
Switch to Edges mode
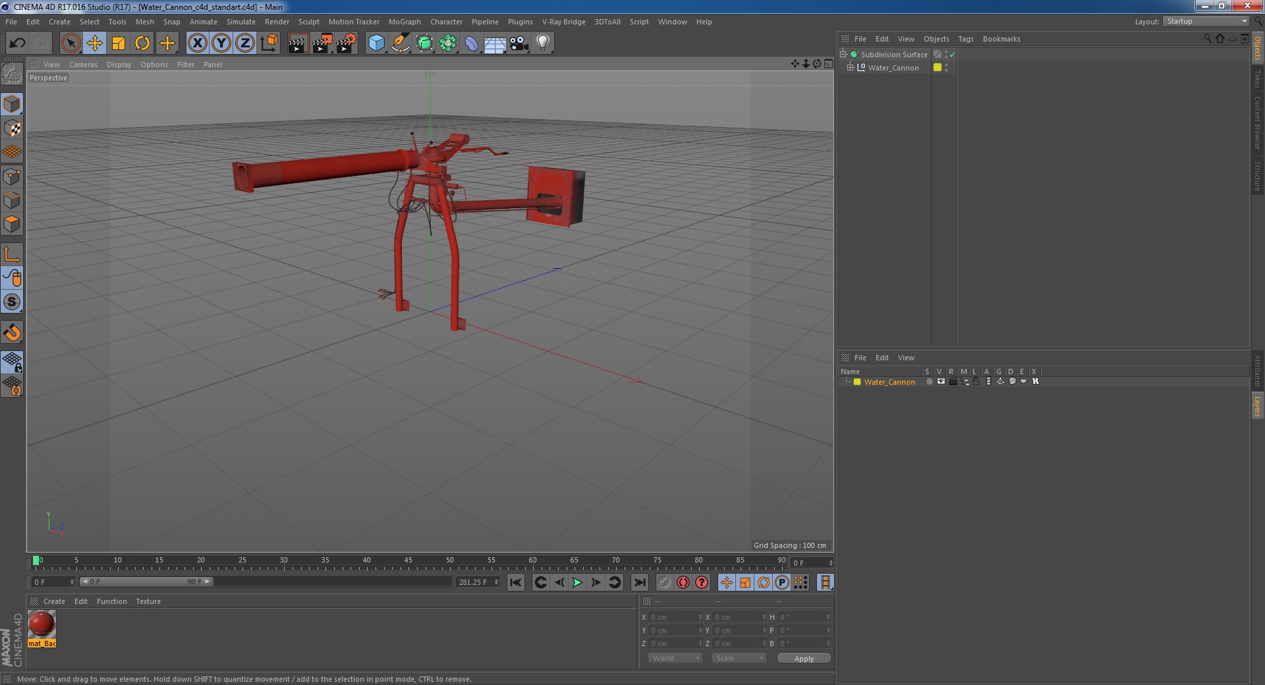pyautogui.click(x=13, y=200)
